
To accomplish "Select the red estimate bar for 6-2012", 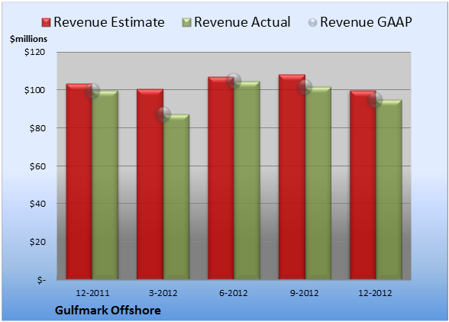I will click(x=221, y=178).
